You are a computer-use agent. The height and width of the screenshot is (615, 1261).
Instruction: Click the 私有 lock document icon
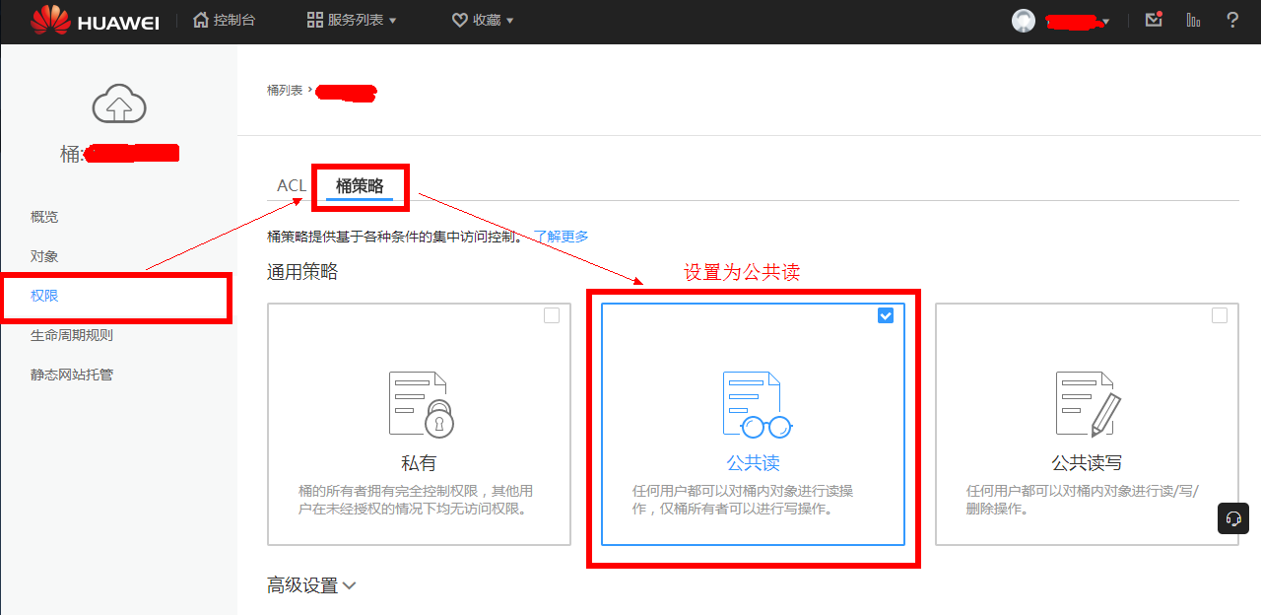pyautogui.click(x=421, y=404)
